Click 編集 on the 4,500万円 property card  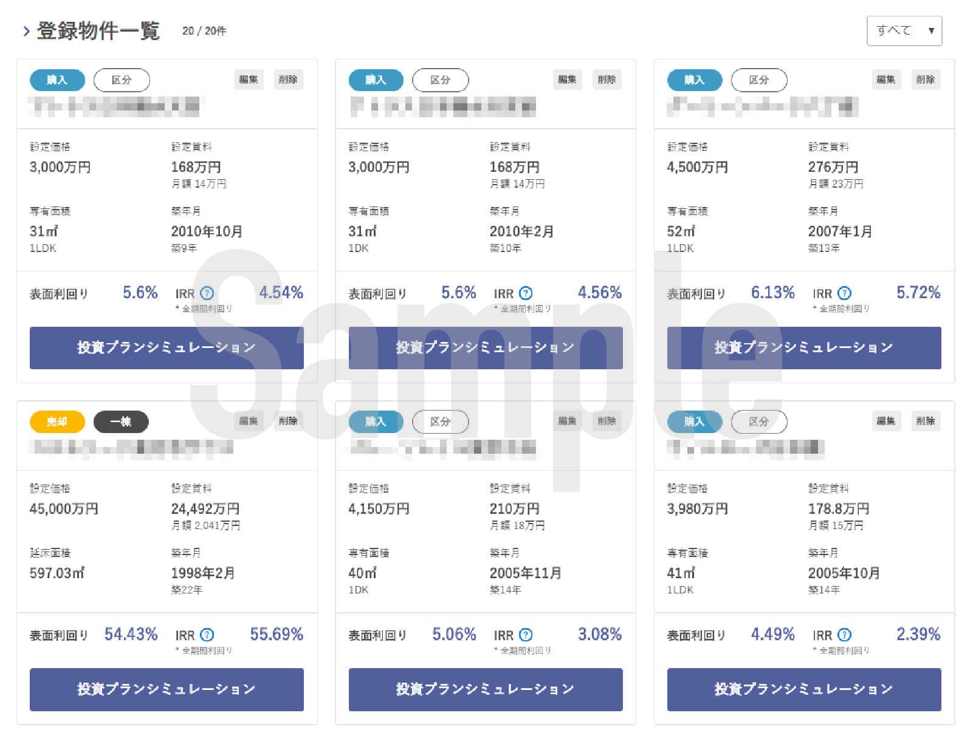pos(885,80)
